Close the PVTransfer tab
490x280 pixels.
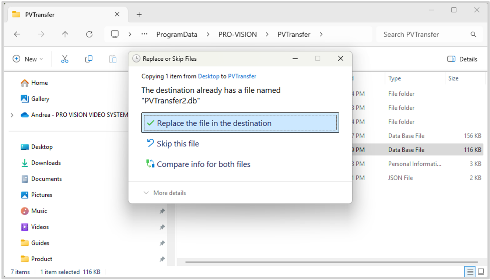click(117, 14)
